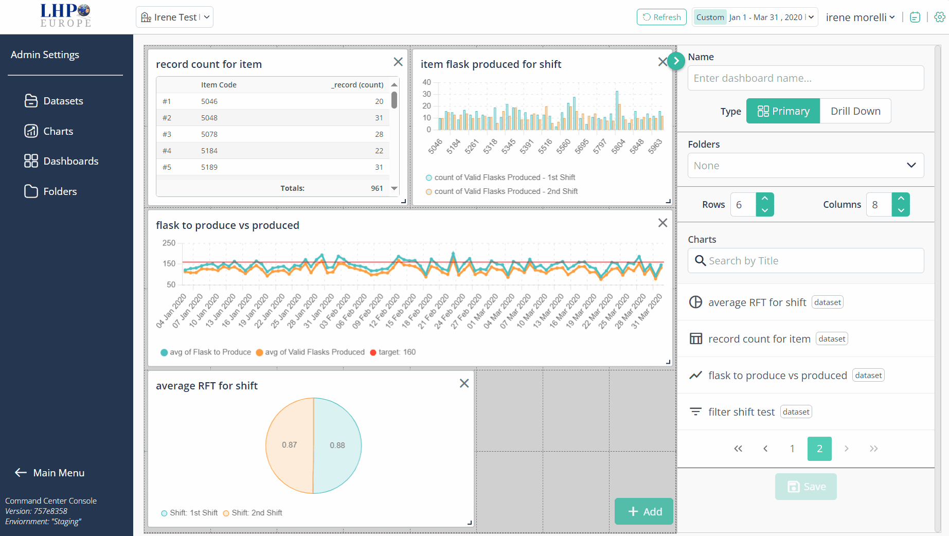949x536 pixels.
Task: Click the filter icon for filter shift test
Action: [695, 412]
